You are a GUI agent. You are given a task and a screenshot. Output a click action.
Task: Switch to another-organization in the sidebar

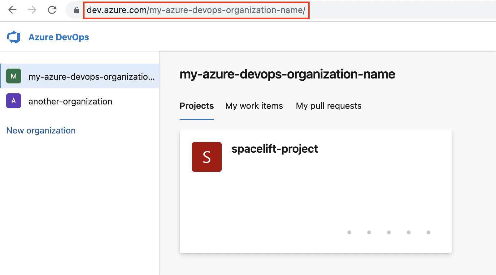click(70, 101)
